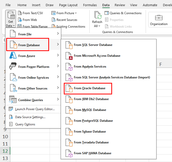Click the Microsoft Access database icon
Screen dimensions: 172x162
coord(69,56)
